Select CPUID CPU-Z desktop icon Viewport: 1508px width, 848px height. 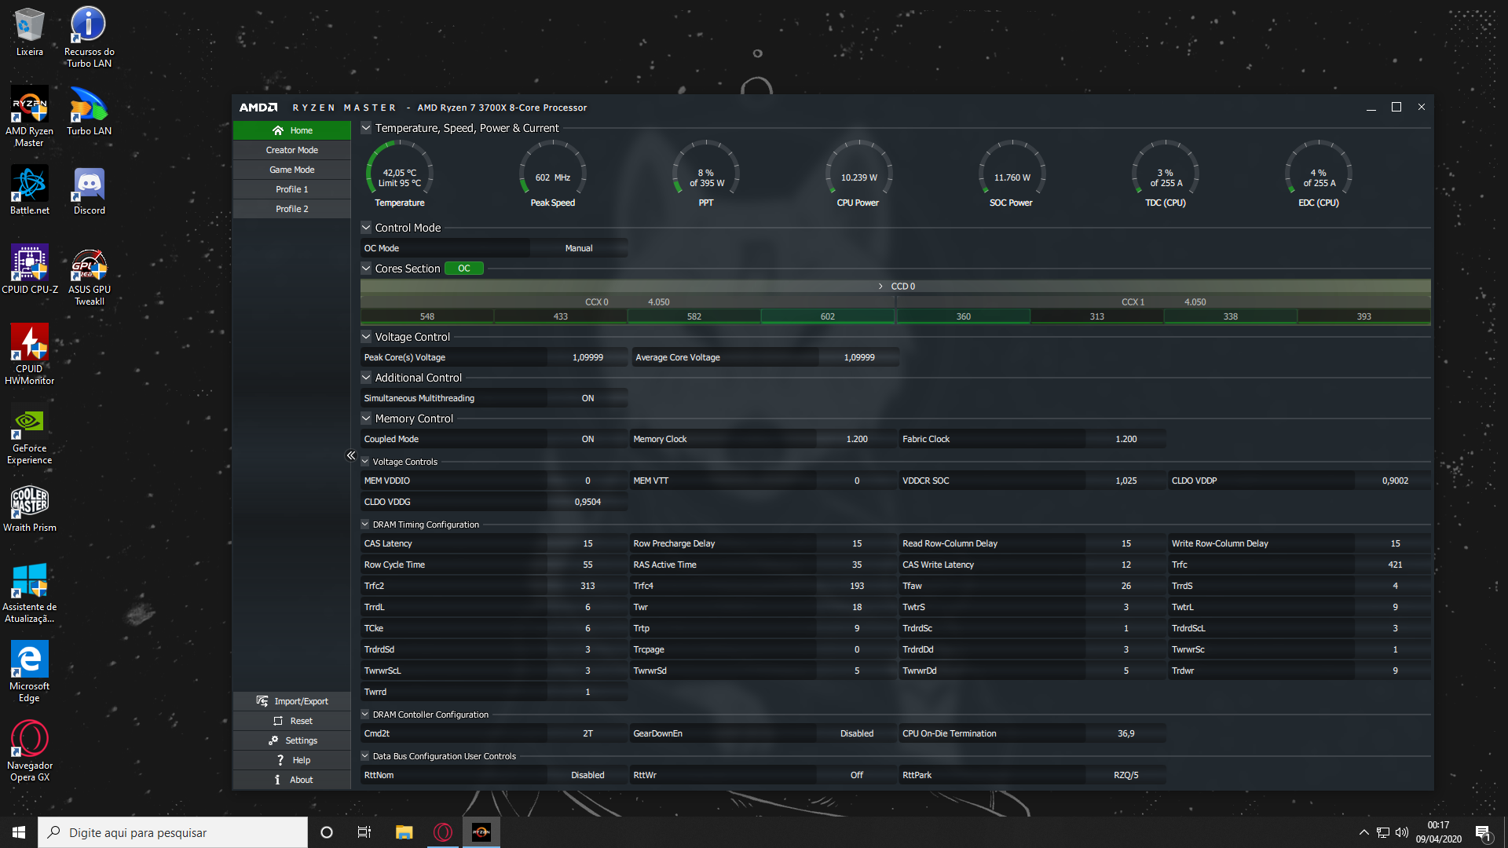click(29, 269)
